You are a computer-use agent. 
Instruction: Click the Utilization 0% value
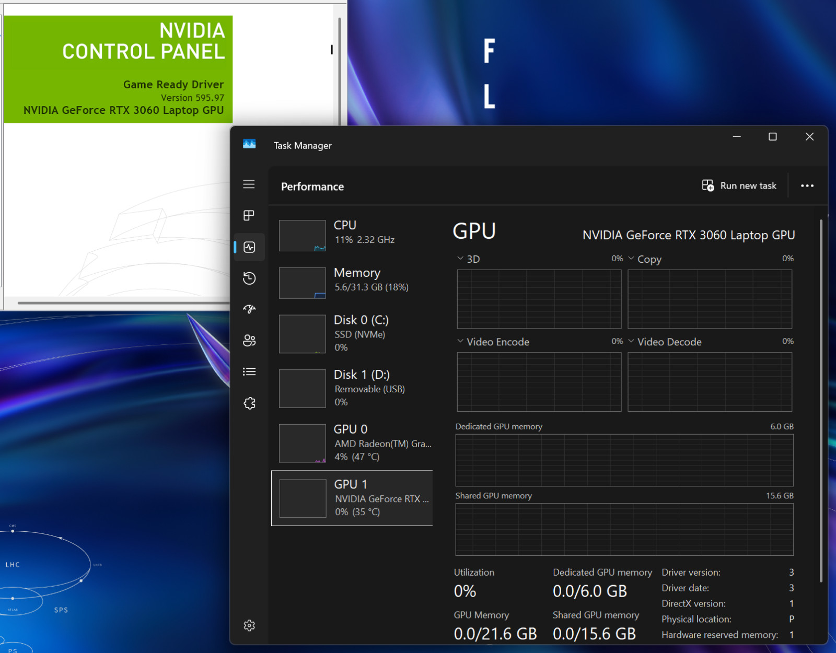pos(465,591)
